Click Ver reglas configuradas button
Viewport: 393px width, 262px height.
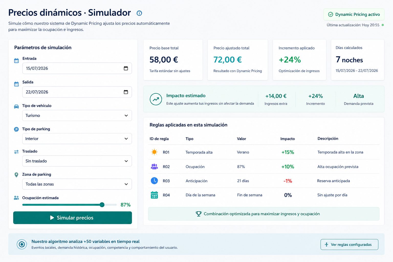[349, 245]
